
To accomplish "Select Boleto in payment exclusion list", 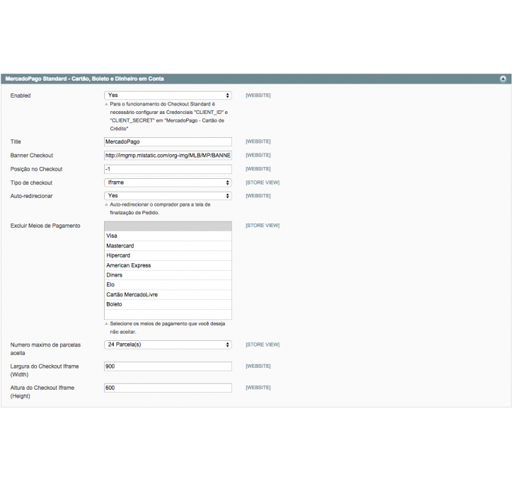I will coord(168,304).
